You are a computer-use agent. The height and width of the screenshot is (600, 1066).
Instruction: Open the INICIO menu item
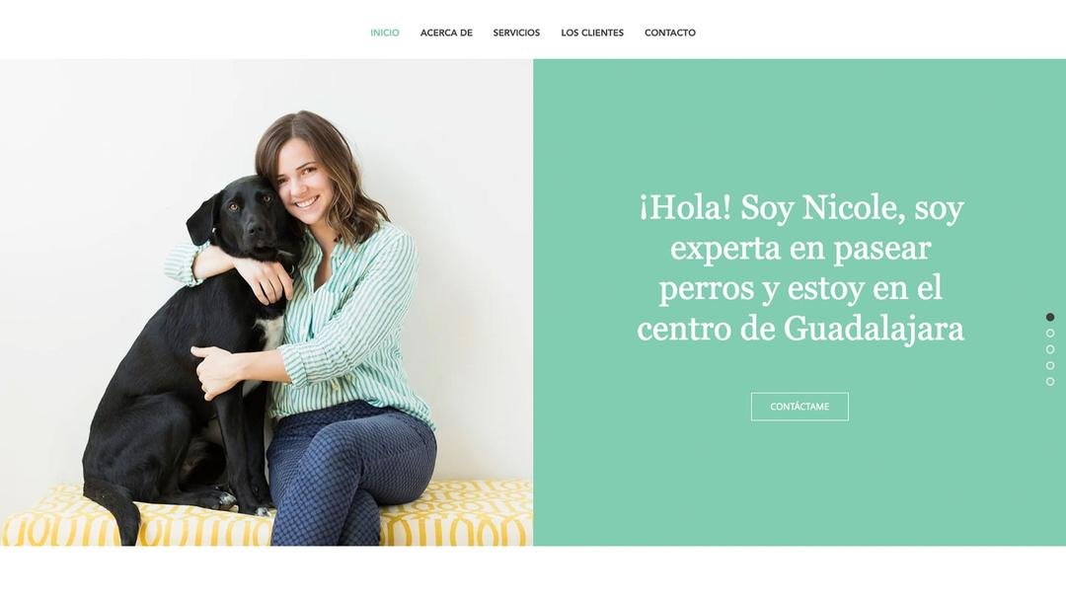pyautogui.click(x=385, y=33)
